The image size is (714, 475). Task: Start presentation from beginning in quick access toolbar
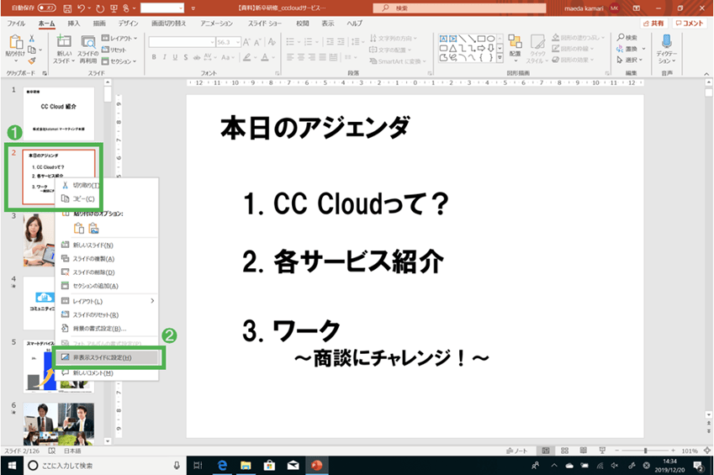(x=114, y=8)
